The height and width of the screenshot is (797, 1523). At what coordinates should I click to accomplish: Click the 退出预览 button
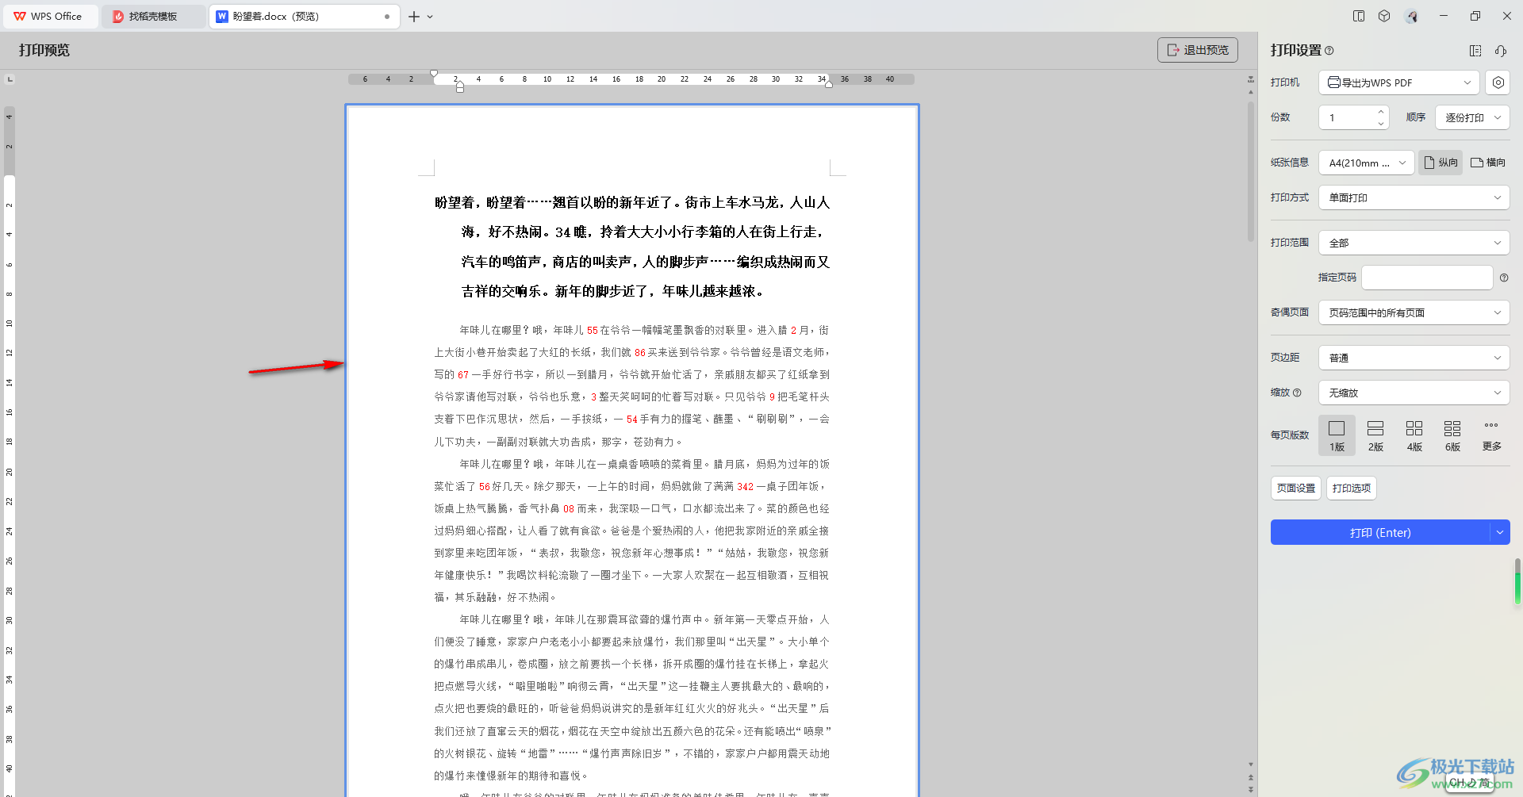click(1197, 50)
